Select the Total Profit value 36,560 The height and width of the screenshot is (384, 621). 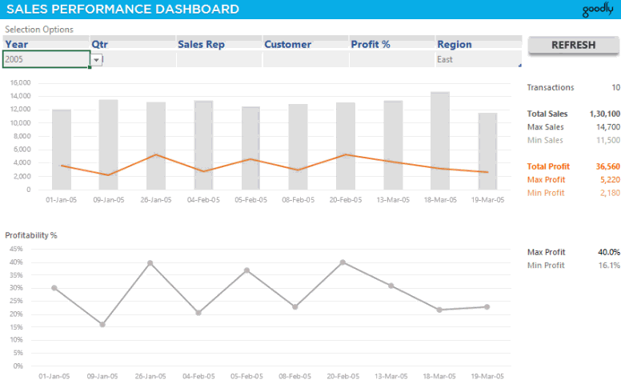(x=607, y=166)
